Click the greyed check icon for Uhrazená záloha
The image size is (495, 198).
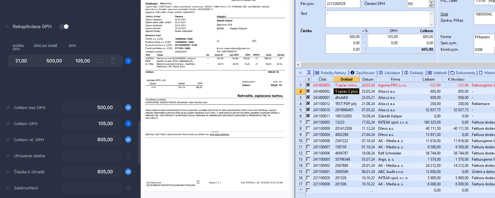(128, 156)
